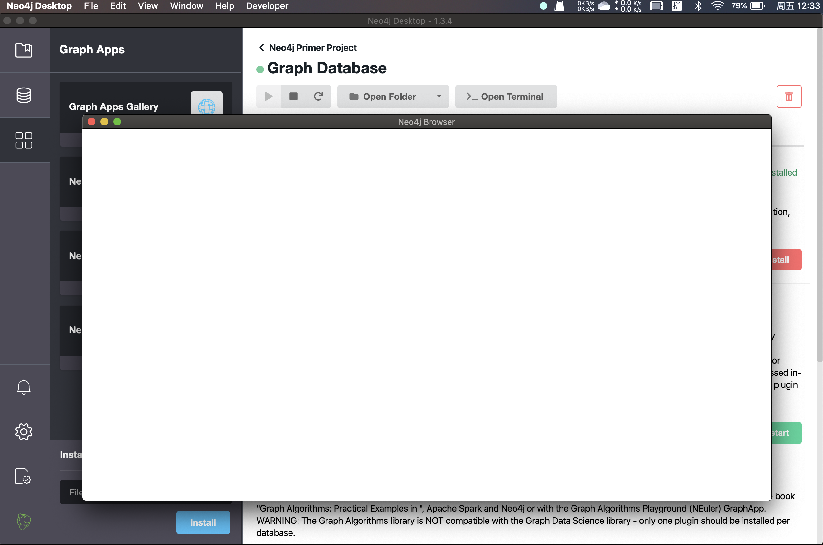The width and height of the screenshot is (823, 545).
Task: Restart the database with reload icon
Action: click(318, 96)
